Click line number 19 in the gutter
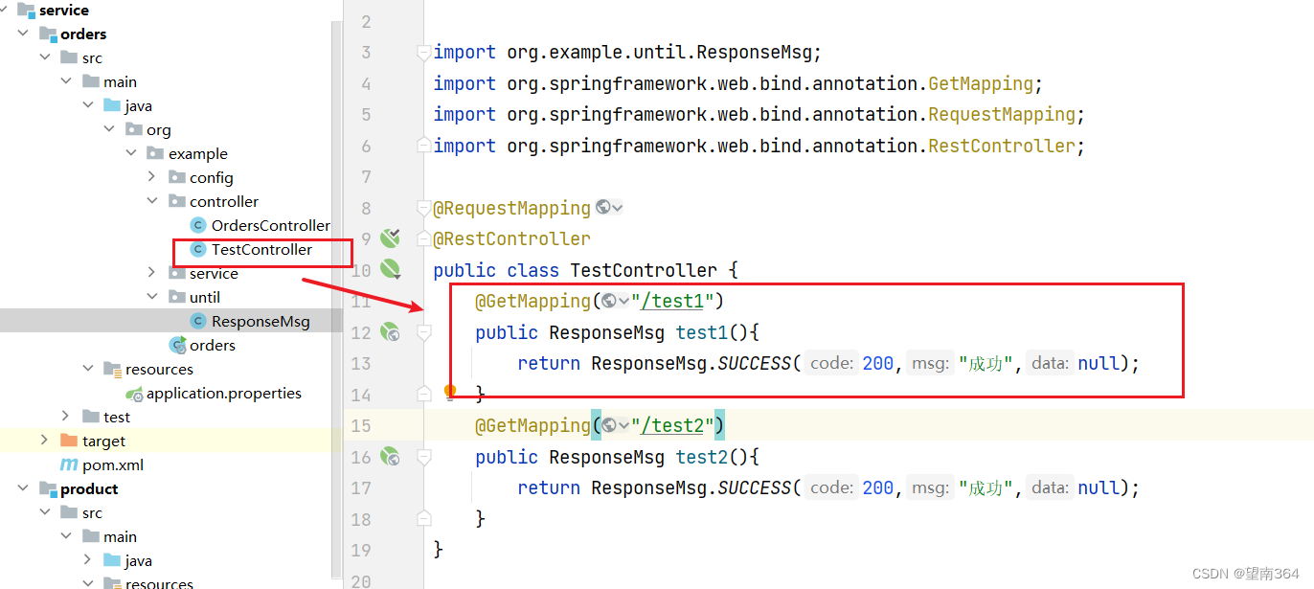 (361, 550)
